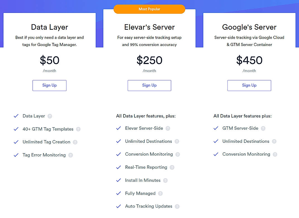This screenshot has width=299, height=218.
Task: Sign Up for the Elevar's Server plan
Action: (149, 85)
